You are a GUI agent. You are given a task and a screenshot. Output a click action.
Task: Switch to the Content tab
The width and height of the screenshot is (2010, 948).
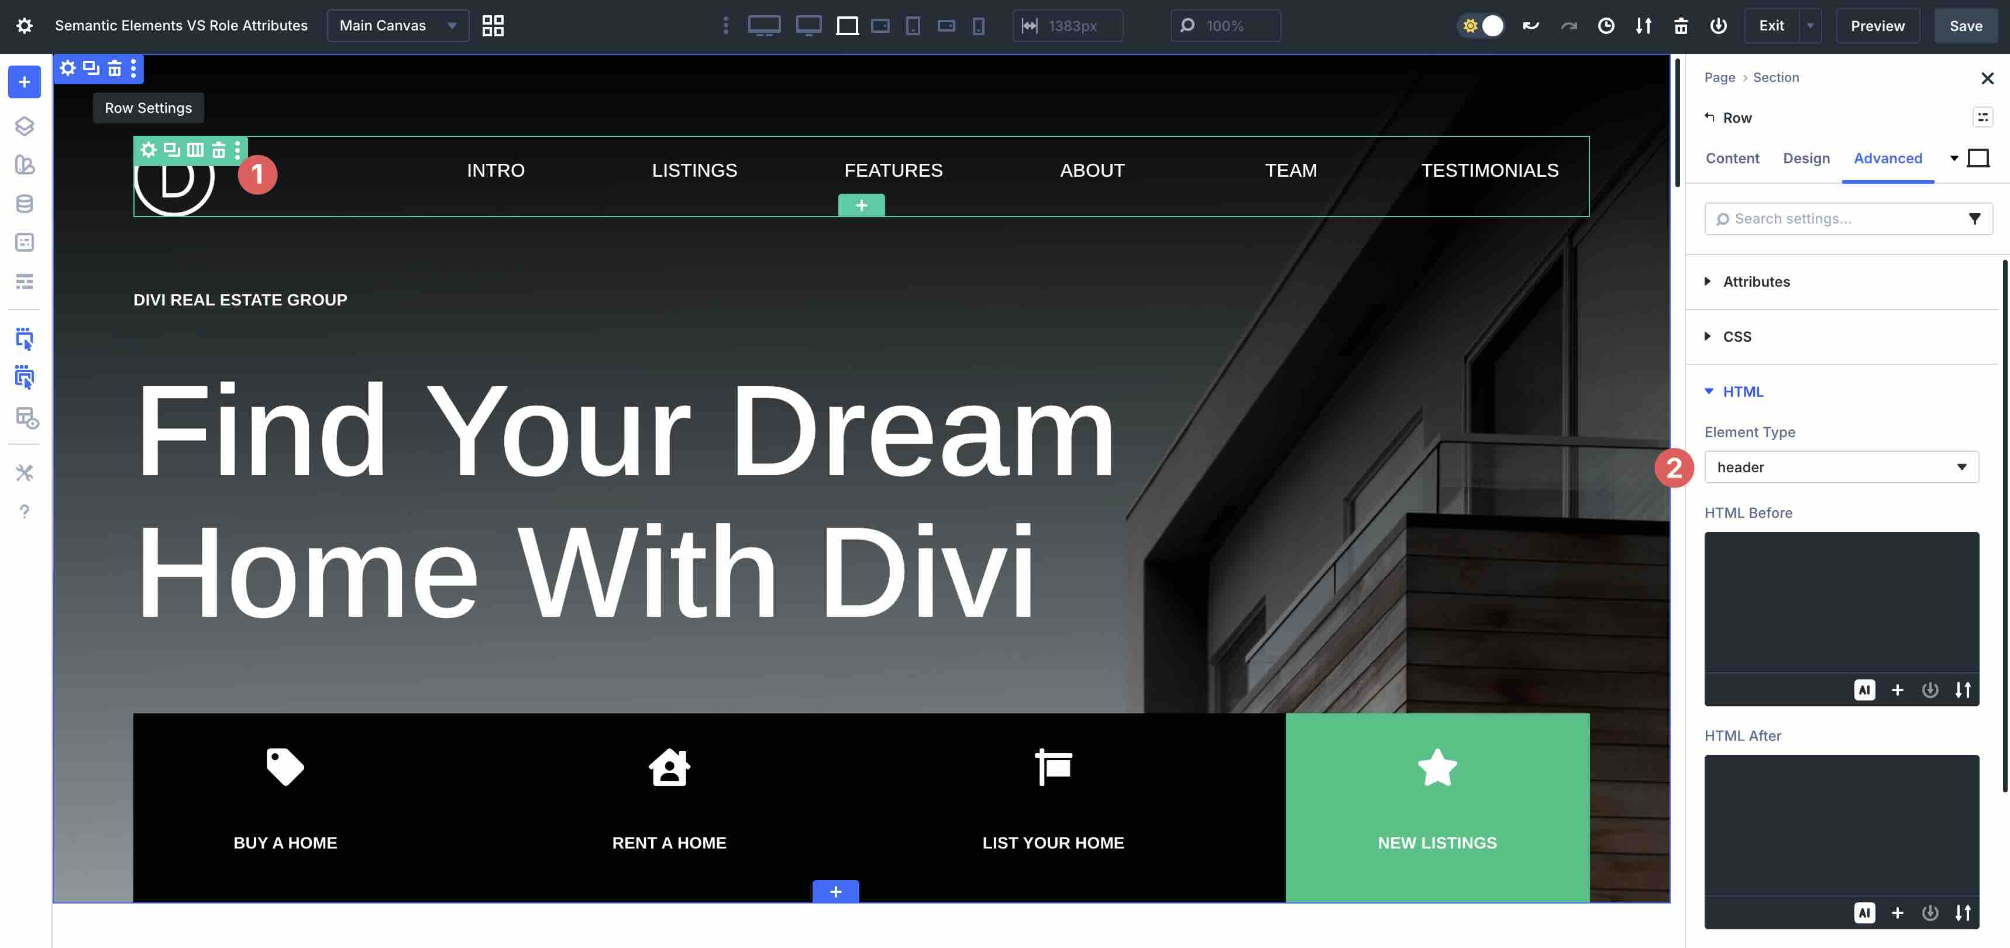pos(1732,159)
